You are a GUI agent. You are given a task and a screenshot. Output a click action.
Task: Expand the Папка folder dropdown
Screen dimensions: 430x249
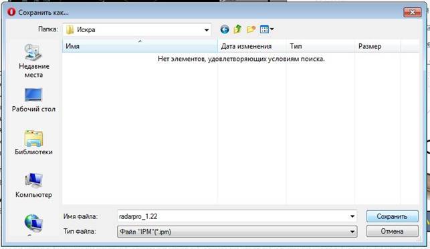pos(207,30)
